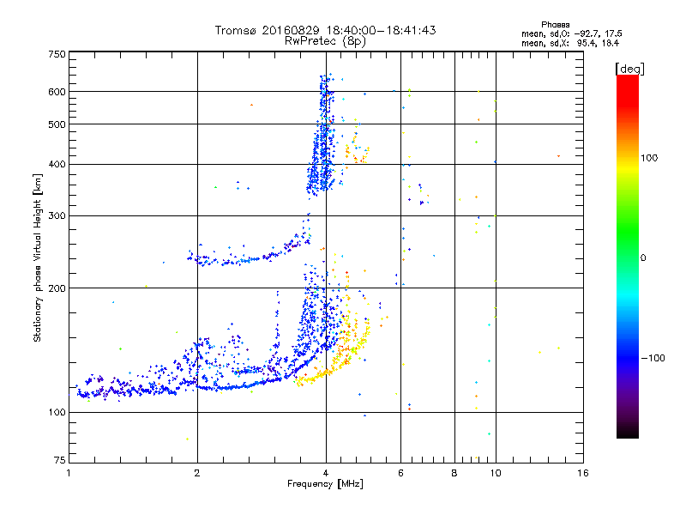Click the y-axis tick label '500'
This screenshot has height=515, width=686.
[x=57, y=124]
